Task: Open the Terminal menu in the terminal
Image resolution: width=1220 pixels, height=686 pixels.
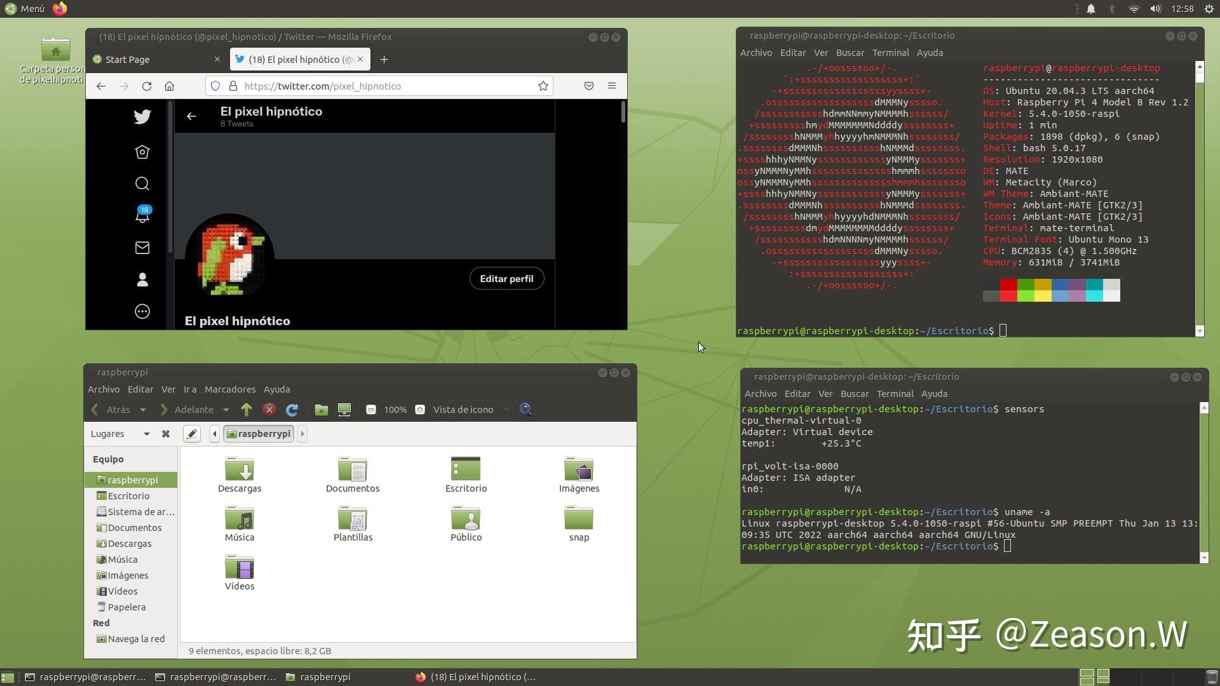Action: tap(891, 52)
